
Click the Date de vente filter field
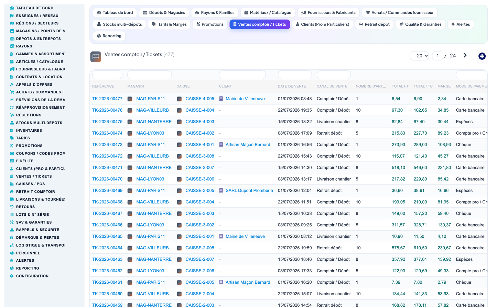pos(295,75)
